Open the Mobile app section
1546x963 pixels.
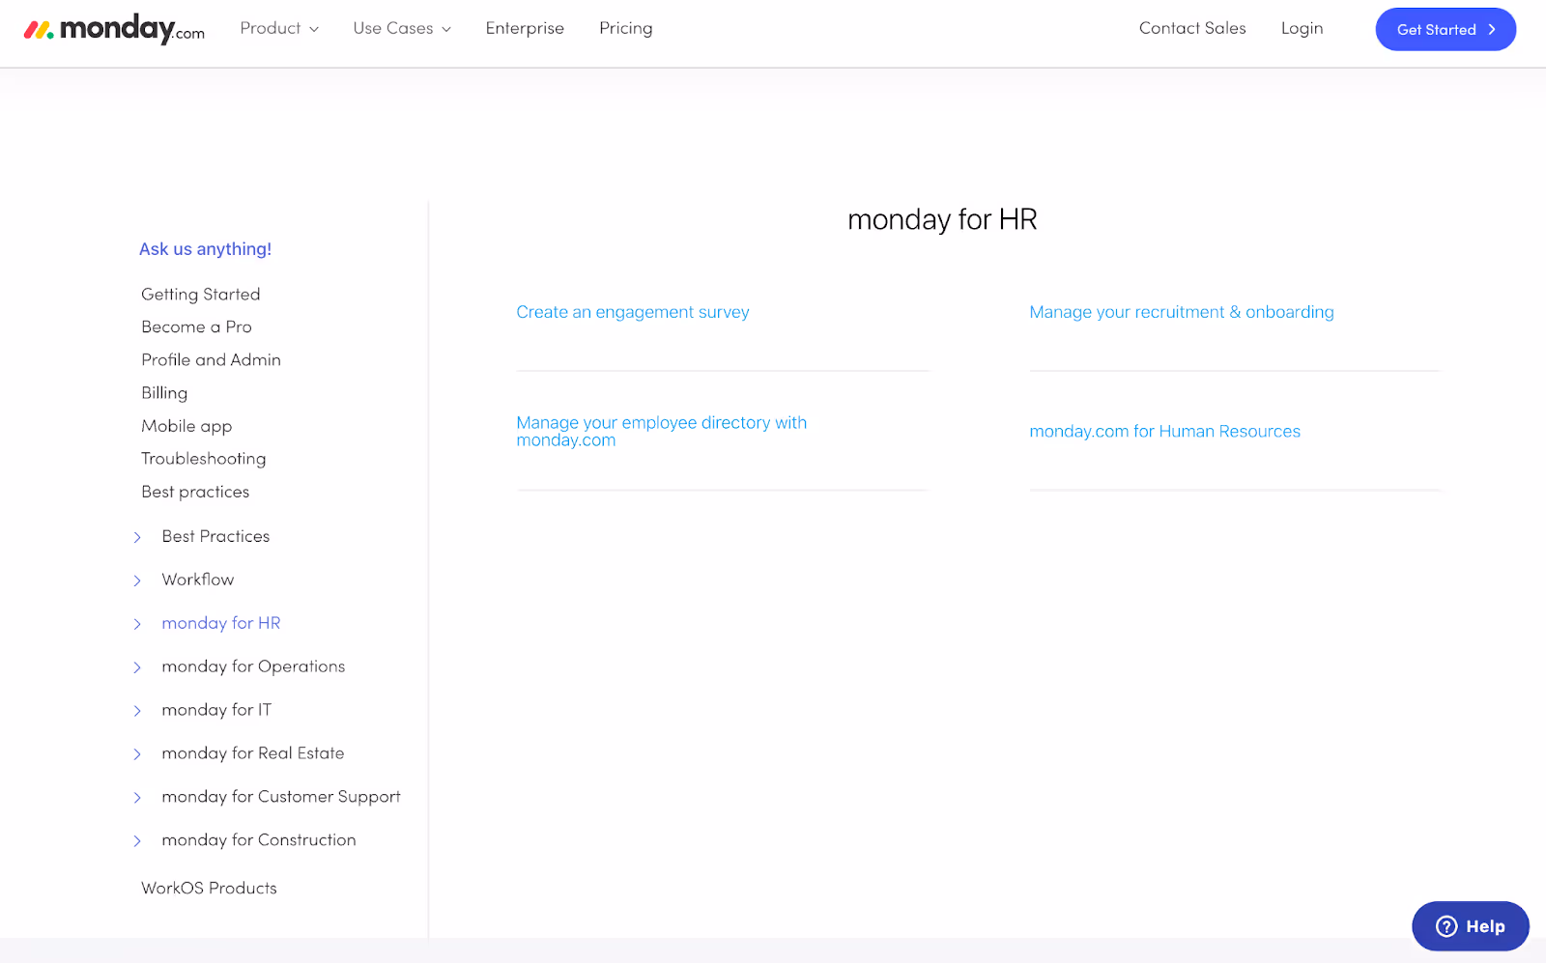pyautogui.click(x=186, y=426)
